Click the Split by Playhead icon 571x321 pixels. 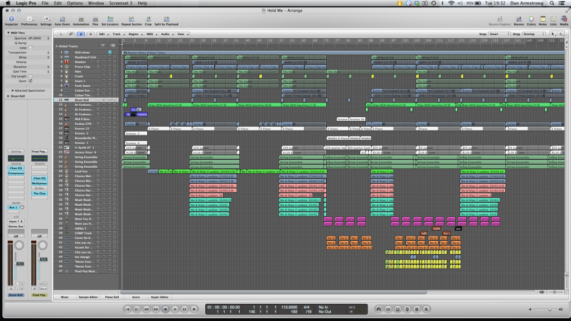(166, 21)
